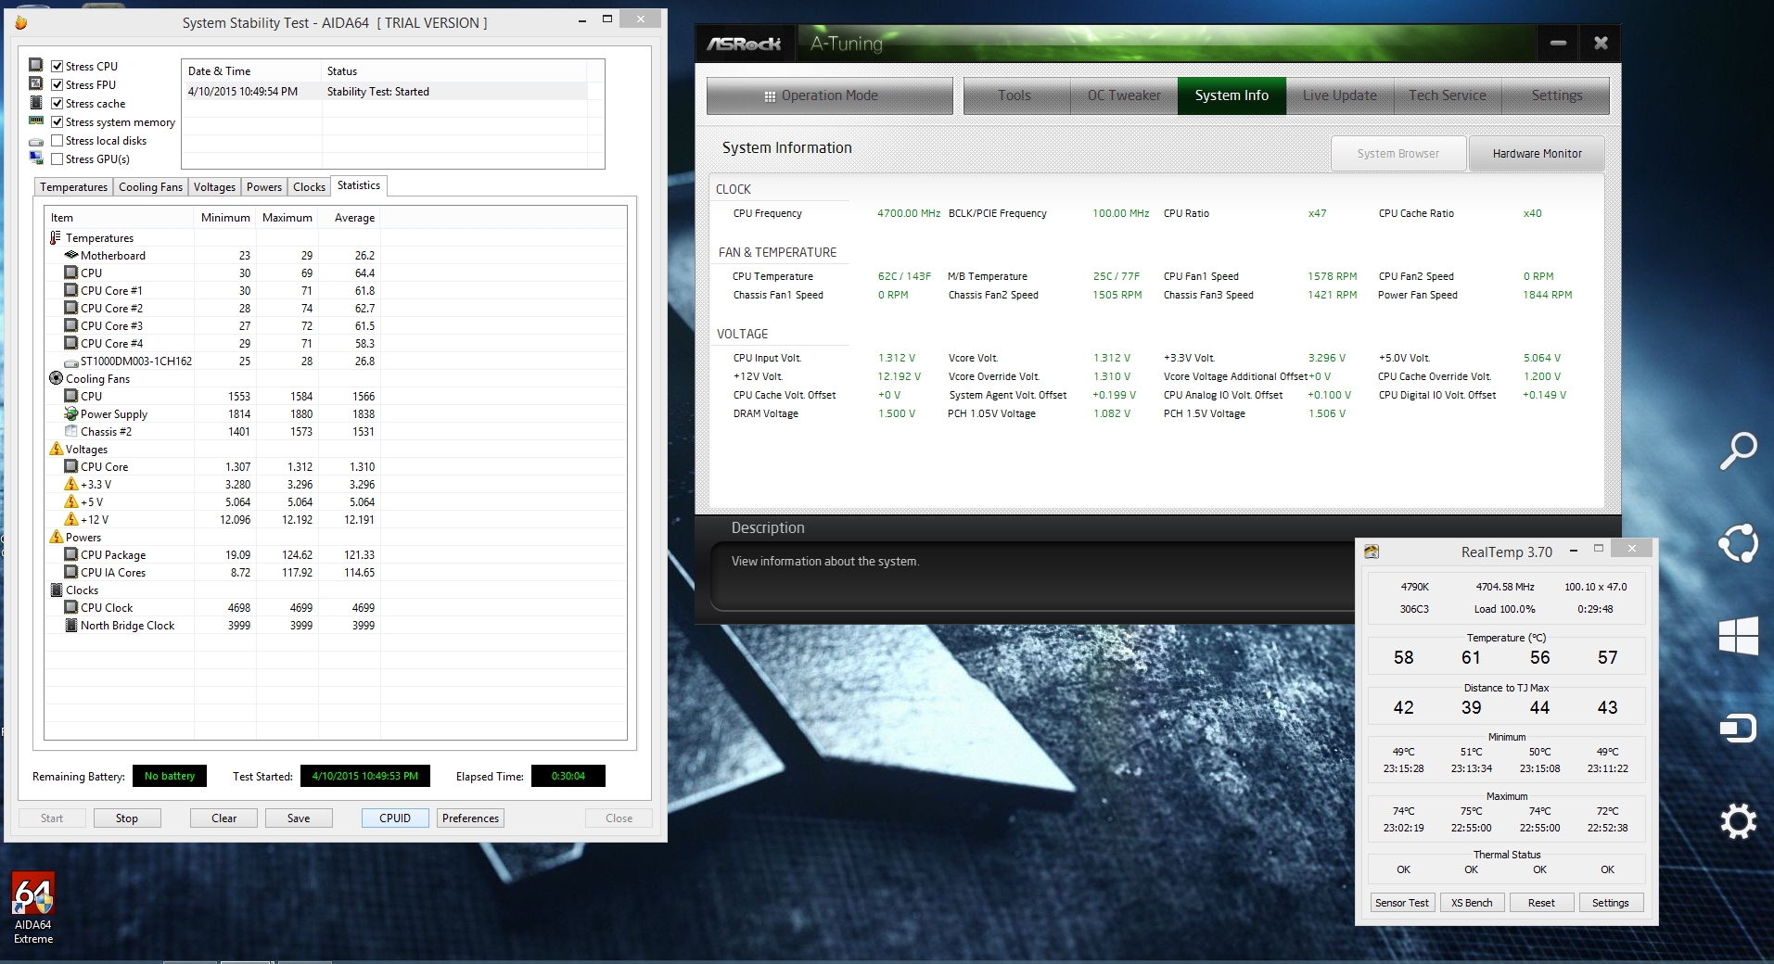Click the Windows Start charm logo

tap(1738, 637)
